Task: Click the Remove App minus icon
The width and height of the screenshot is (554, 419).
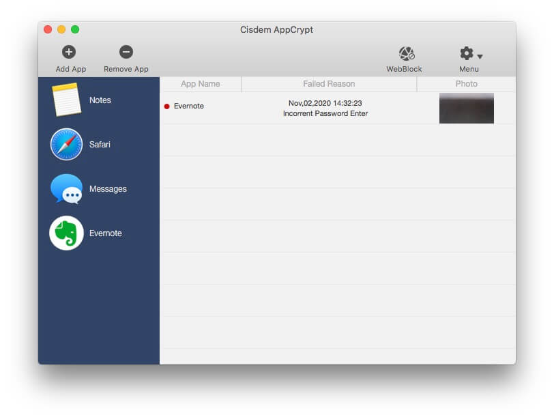Action: pos(126,52)
